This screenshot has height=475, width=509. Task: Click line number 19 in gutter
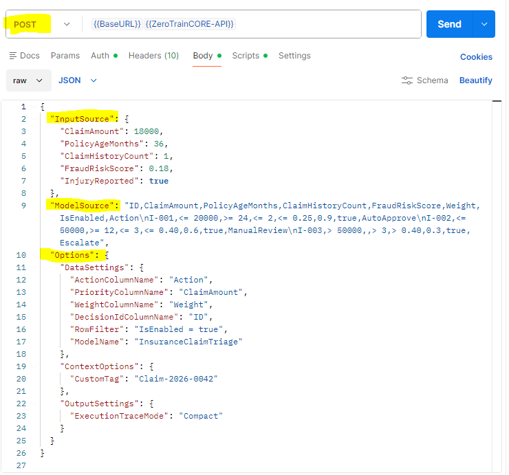(x=23, y=366)
